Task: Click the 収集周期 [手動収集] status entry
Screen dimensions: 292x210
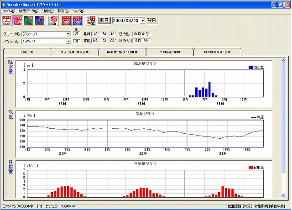Action: pos(270,206)
